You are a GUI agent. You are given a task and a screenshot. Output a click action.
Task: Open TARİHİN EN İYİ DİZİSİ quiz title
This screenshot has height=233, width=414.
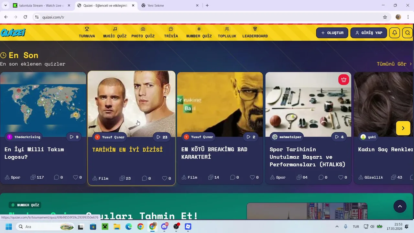point(127,150)
